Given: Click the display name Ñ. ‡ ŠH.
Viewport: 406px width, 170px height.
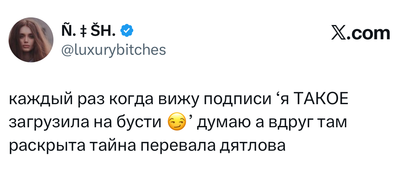Looking at the screenshot, I should pos(89,31).
